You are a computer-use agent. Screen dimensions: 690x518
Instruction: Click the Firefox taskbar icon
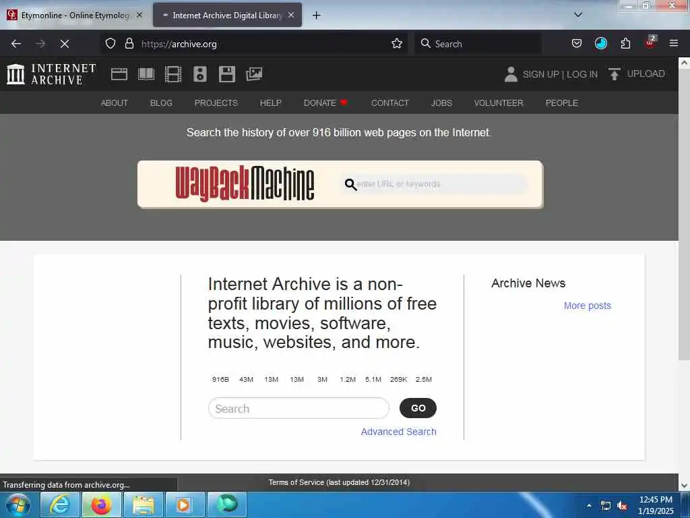(x=101, y=505)
